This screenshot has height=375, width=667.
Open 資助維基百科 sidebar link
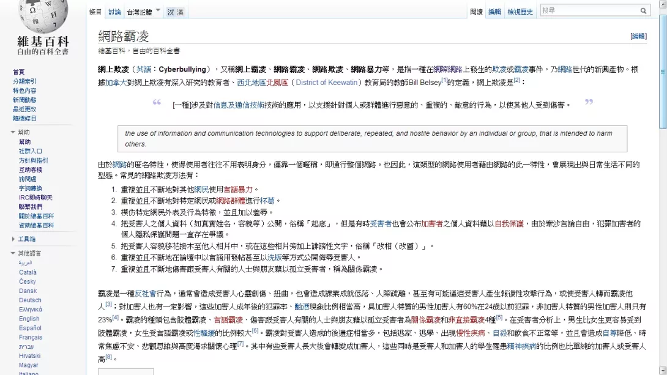click(37, 226)
